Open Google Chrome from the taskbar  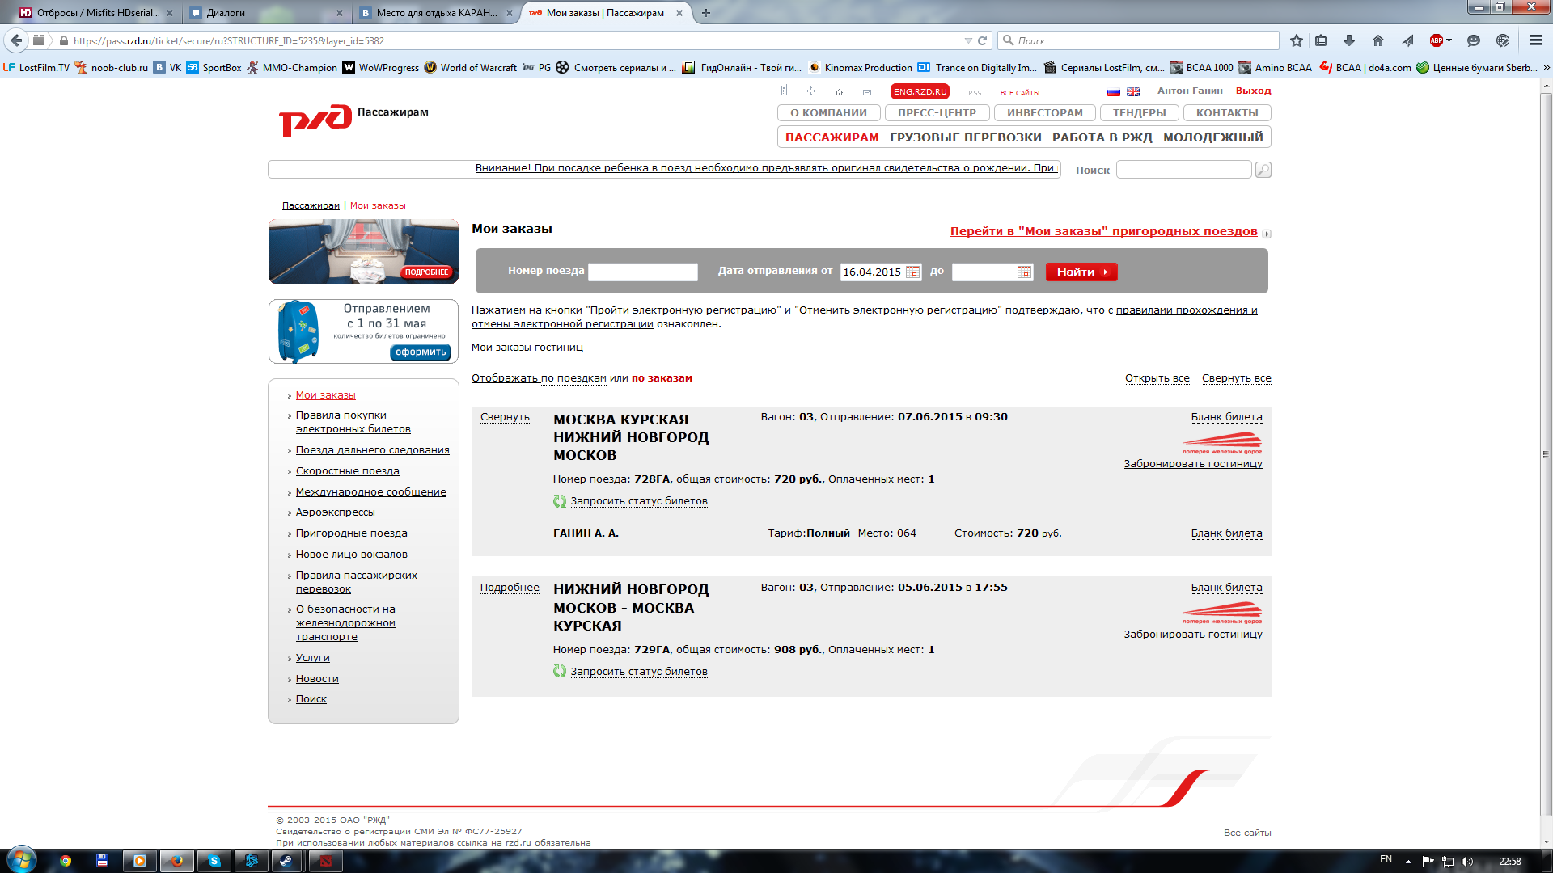66,861
